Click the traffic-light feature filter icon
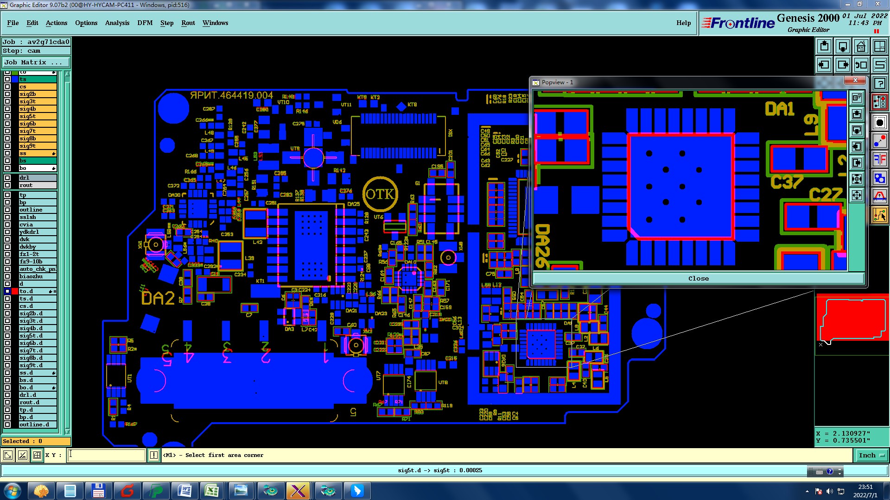This screenshot has width=890, height=500. [880, 102]
